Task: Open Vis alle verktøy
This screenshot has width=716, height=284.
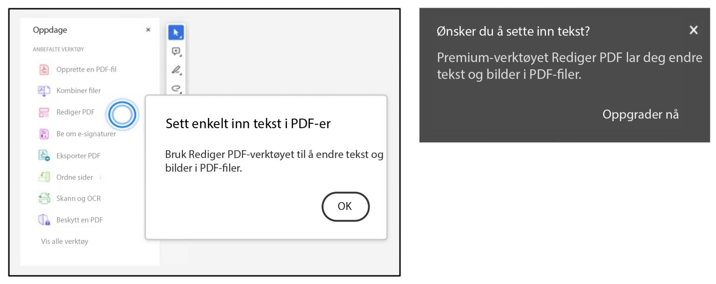Action: 64,241
